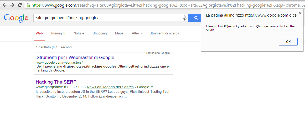Viewport: 305px width, 138px height.
Task: Open the Strumenti per i Webmaster di Google link
Action: (x=75, y=58)
